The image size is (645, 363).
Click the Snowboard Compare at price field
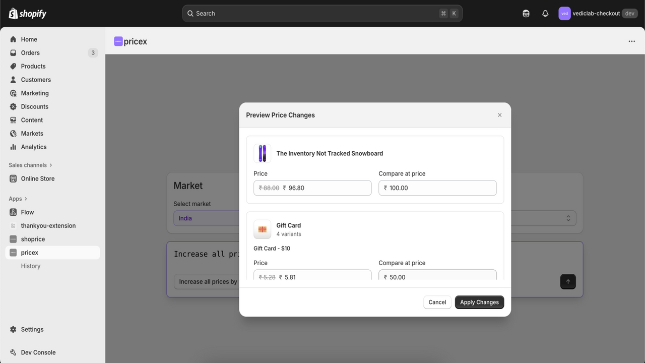point(437,188)
